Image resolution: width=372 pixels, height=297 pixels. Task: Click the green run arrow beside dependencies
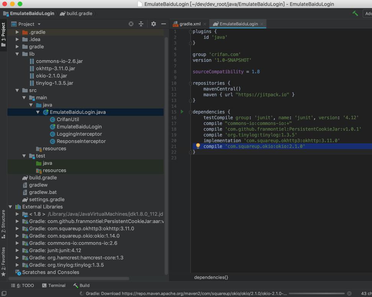[x=182, y=112]
